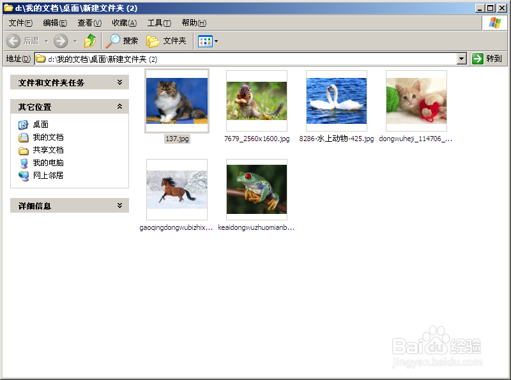Screen dimensions: 511x380
Task: Open the 编辑(E) menu
Action: click(55, 23)
